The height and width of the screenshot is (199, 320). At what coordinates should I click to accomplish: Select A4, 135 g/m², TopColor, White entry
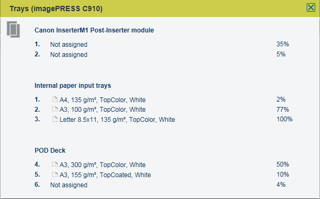(x=103, y=100)
